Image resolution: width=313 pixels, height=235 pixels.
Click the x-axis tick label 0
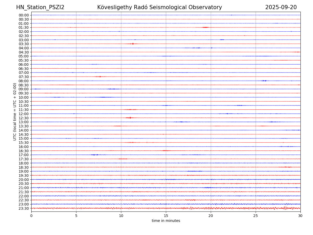point(31,216)
